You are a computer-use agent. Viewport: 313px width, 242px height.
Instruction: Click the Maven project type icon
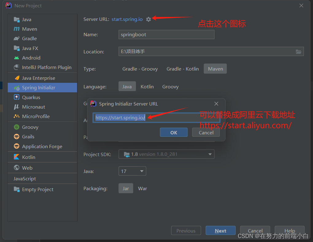pyautogui.click(x=17, y=29)
